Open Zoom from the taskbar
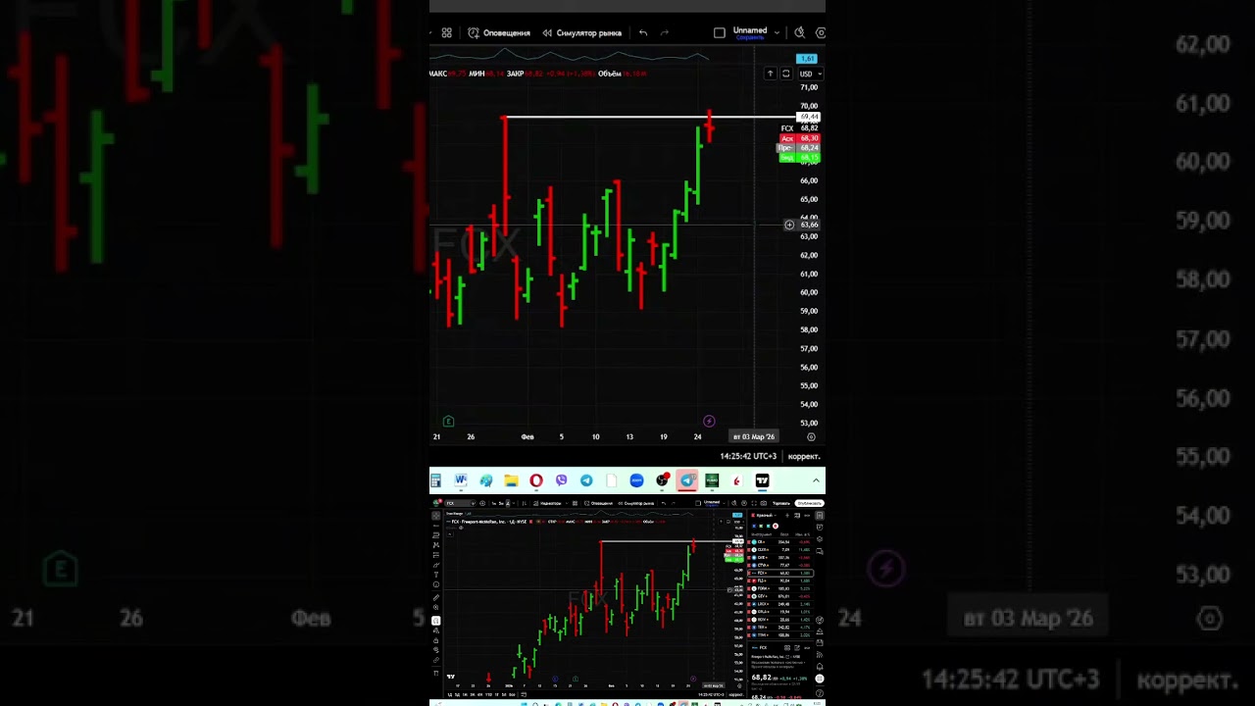The width and height of the screenshot is (1255, 706). pyautogui.click(x=636, y=480)
